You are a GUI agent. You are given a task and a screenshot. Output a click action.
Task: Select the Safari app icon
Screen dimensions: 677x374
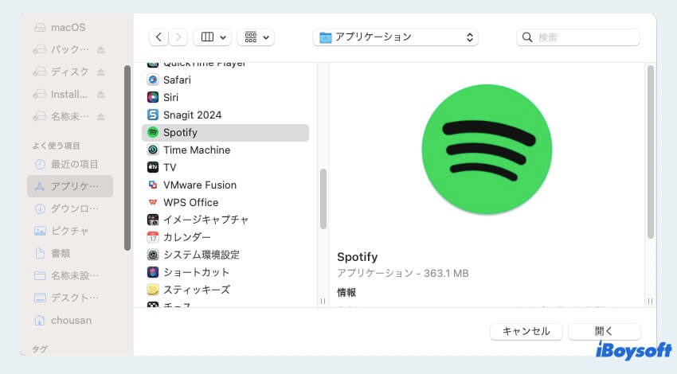tap(153, 80)
